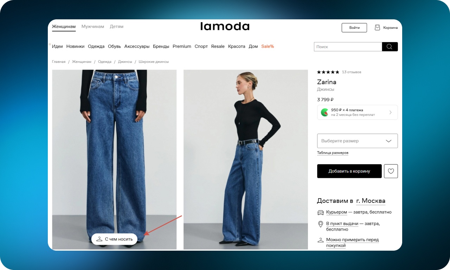Screen dimensions: 450x270
Task: Open the shopping bag Корзина icon
Action: click(378, 27)
